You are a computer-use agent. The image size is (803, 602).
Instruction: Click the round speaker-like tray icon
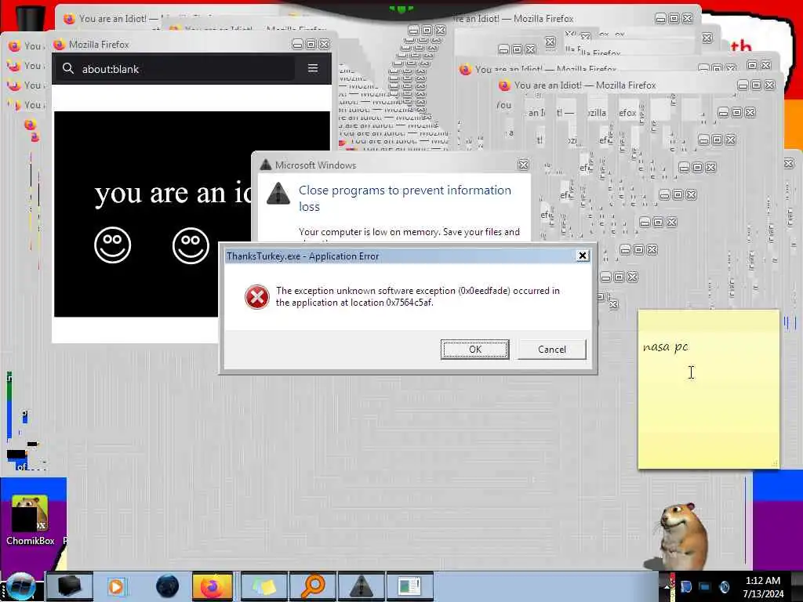click(725, 587)
